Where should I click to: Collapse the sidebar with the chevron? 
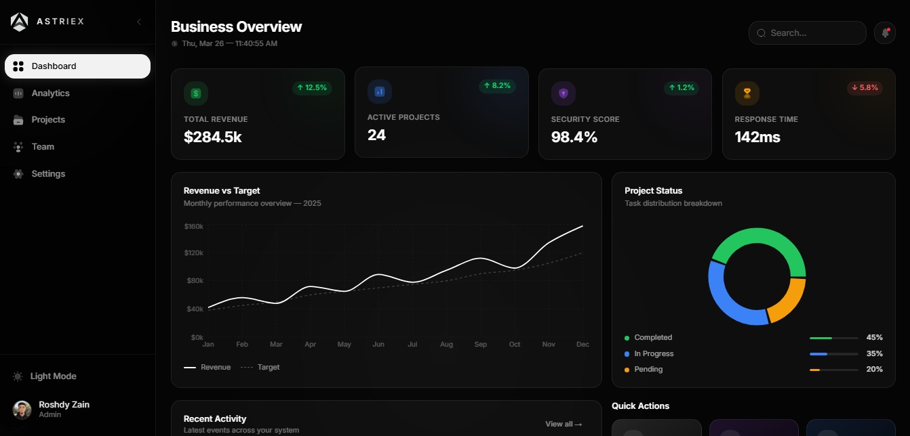139,21
